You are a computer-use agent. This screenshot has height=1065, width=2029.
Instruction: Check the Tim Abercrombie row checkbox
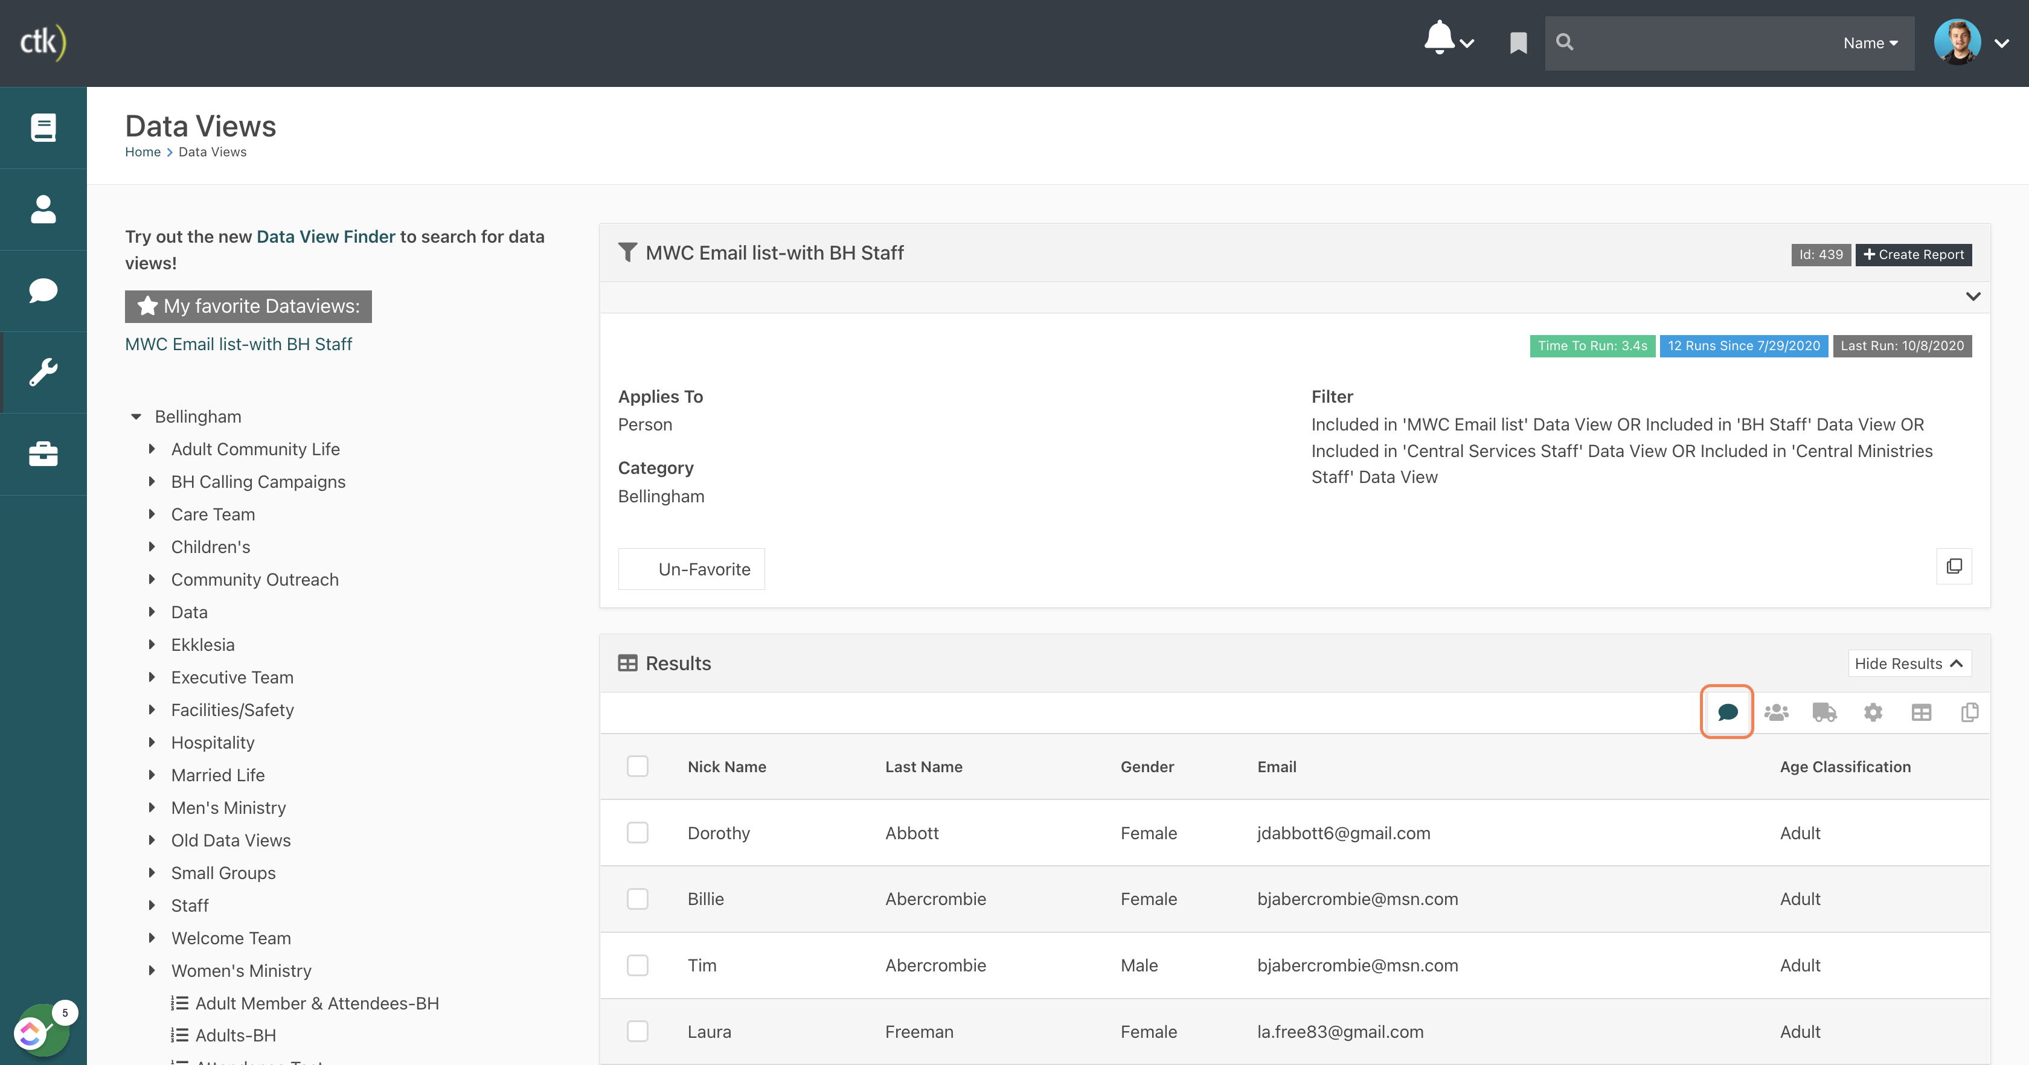637,965
